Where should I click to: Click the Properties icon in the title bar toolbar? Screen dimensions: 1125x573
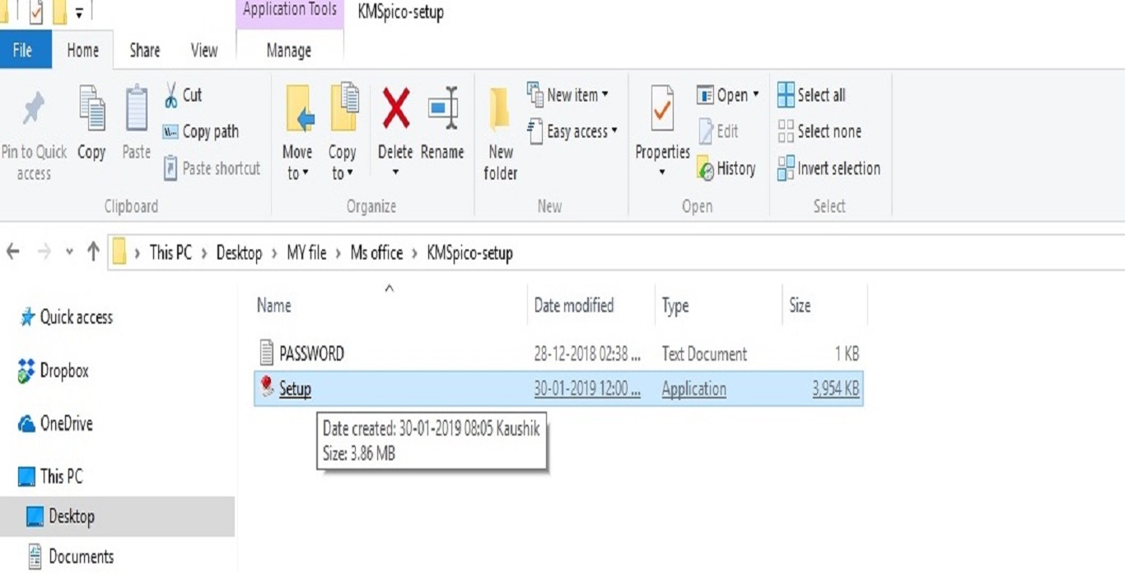pyautogui.click(x=36, y=12)
